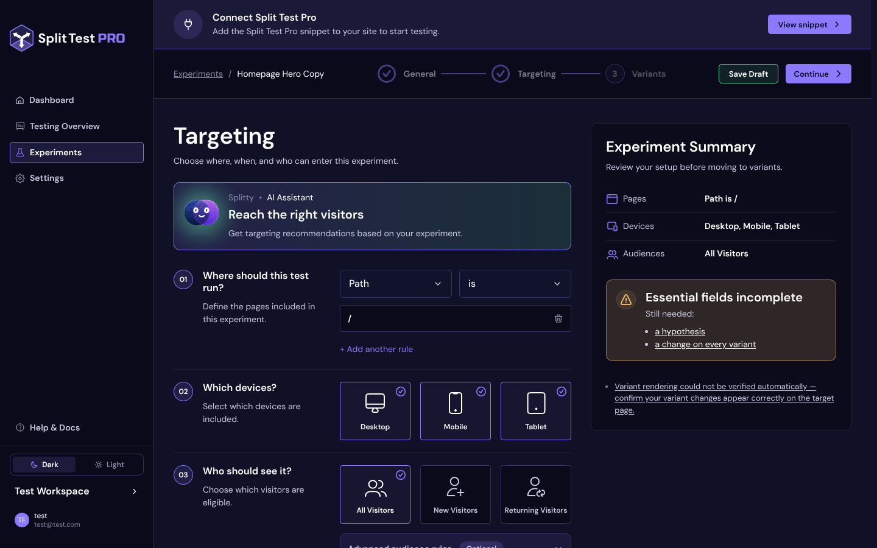Expand the Test Workspace switcher
Viewport: 877px width, 548px height.
[77, 491]
